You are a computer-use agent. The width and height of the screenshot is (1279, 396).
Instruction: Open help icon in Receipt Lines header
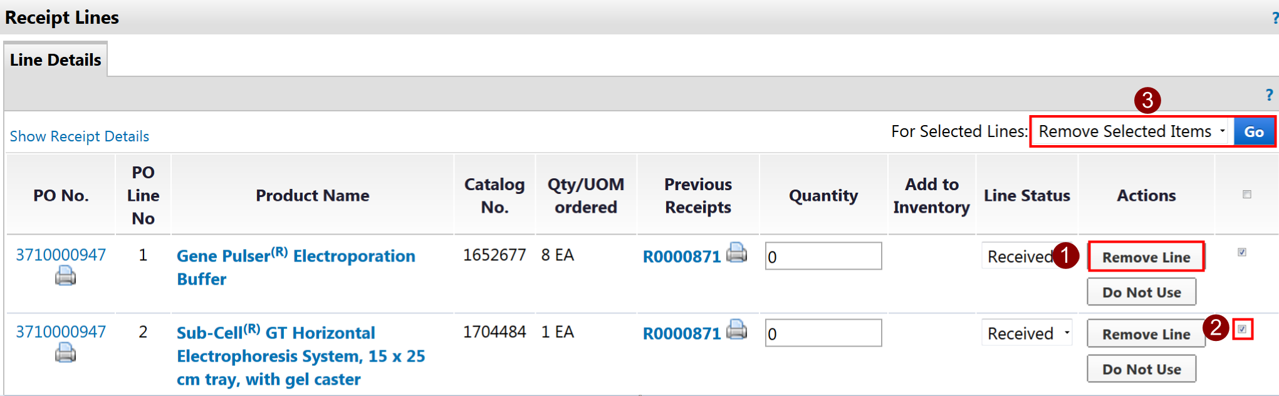coord(1275,18)
